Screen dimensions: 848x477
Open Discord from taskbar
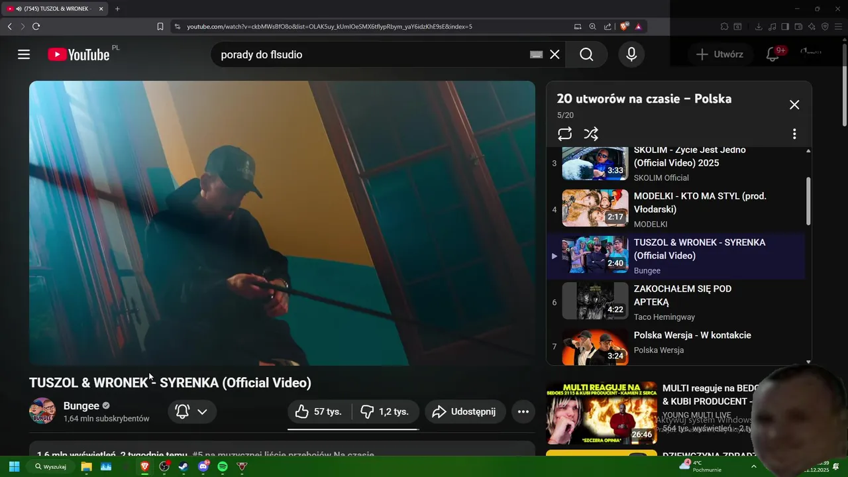[x=203, y=466]
